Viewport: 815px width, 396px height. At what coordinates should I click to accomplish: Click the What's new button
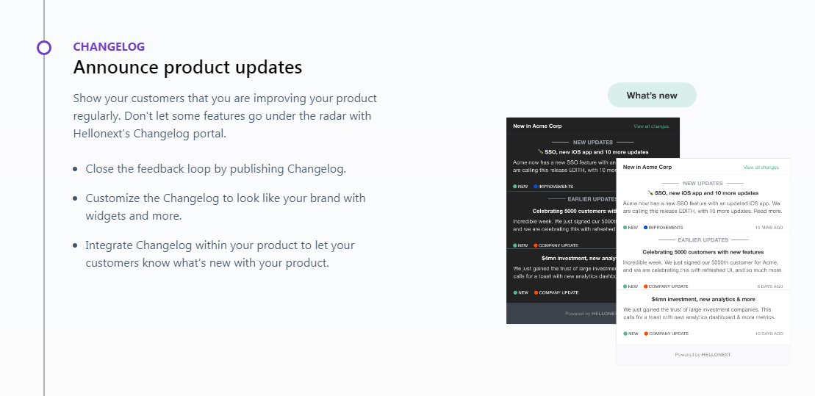(652, 96)
